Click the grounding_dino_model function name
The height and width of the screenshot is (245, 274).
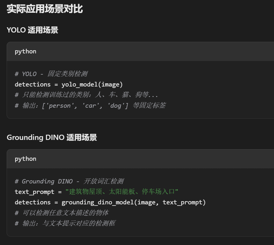97,202
